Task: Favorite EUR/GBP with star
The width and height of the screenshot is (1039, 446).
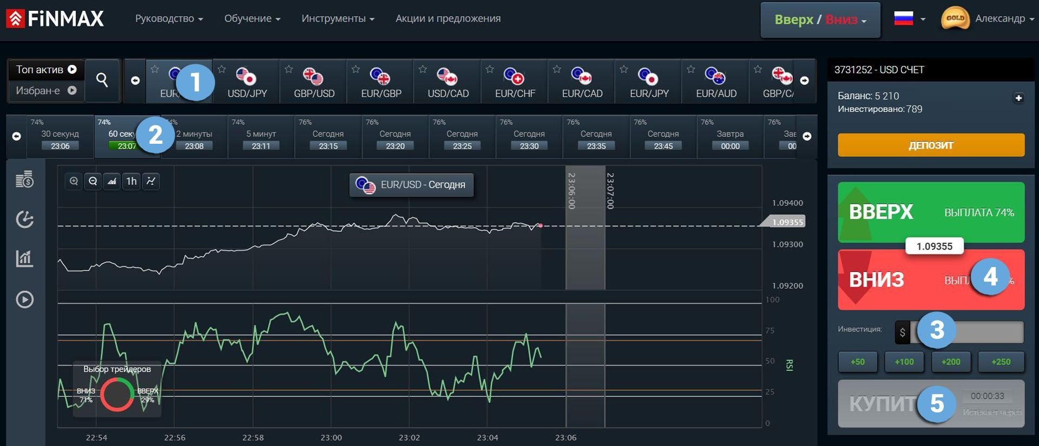Action: pos(356,69)
